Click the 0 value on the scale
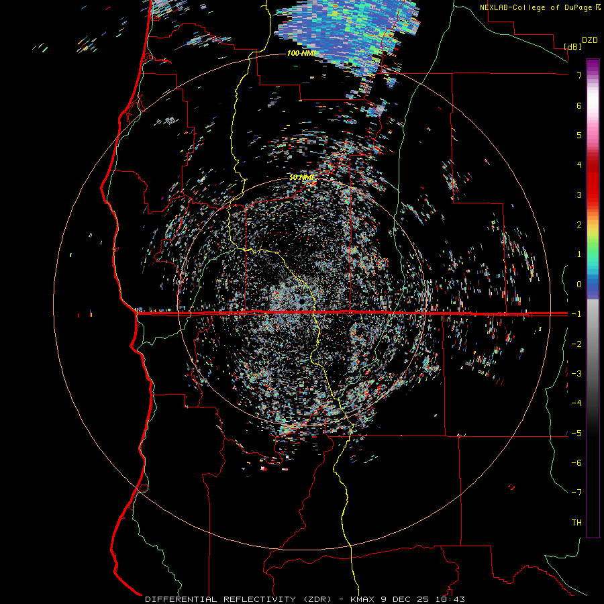The height and width of the screenshot is (604, 604). coord(579,285)
